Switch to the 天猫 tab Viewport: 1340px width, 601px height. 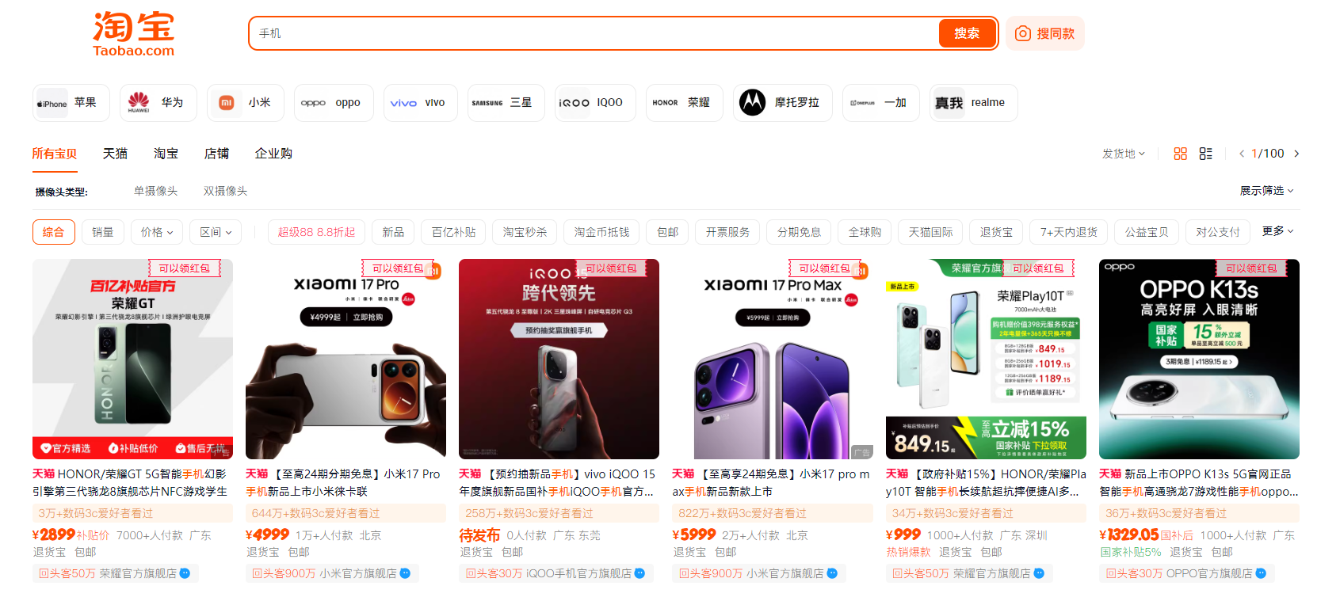[x=115, y=154]
